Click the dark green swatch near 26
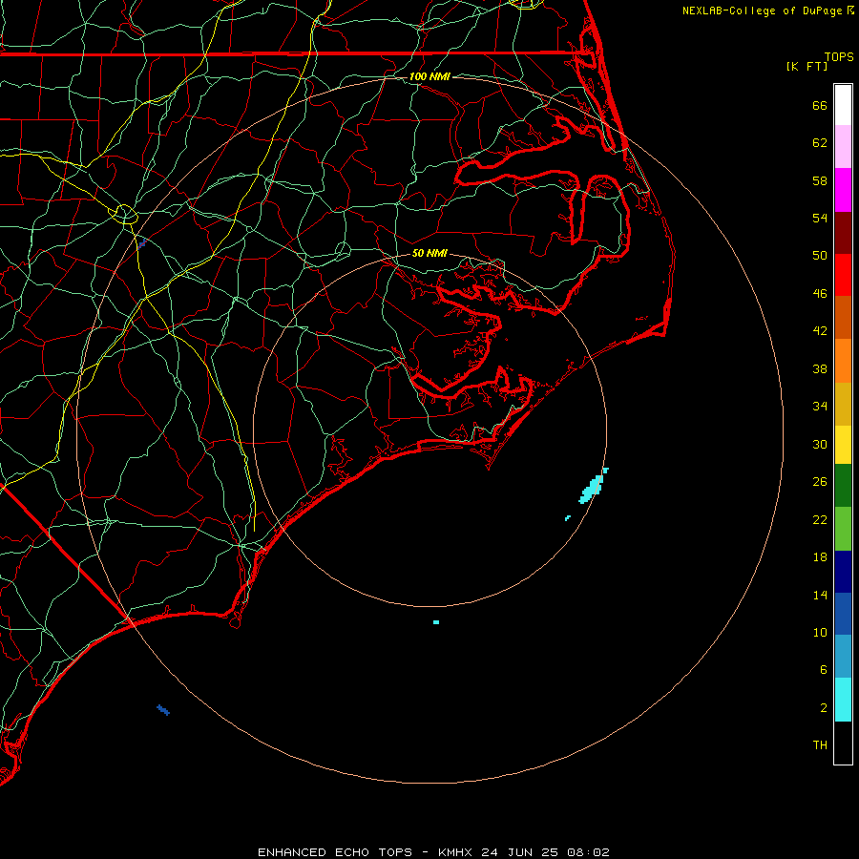The image size is (859, 859). pyautogui.click(x=843, y=486)
